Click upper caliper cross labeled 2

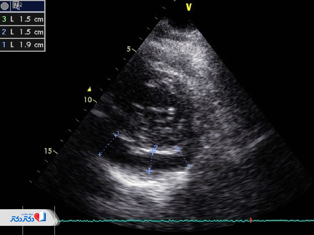click(152, 151)
